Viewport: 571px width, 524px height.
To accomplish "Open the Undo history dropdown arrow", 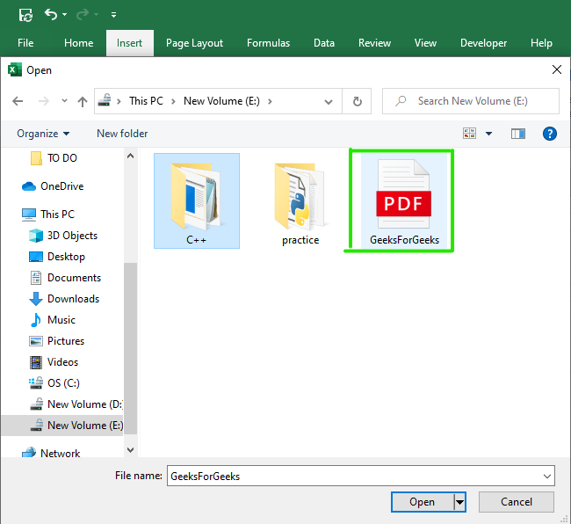I will [x=64, y=15].
